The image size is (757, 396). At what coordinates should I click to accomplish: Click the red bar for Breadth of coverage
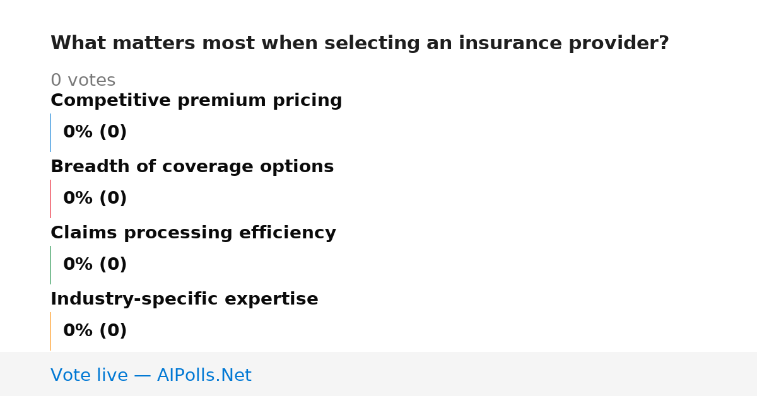pyautogui.click(x=50, y=199)
